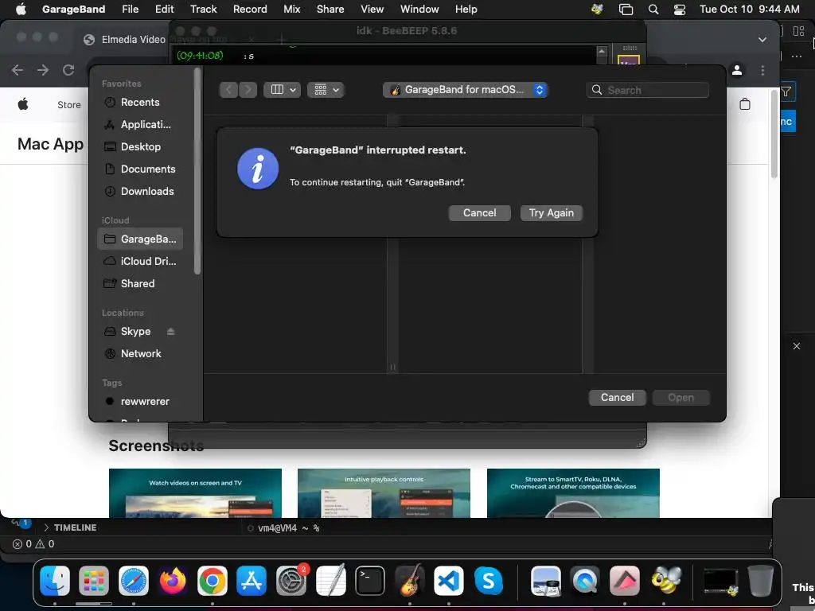Open the Trash in the Dock
Viewport: 815px width, 611px height.
tap(760, 580)
